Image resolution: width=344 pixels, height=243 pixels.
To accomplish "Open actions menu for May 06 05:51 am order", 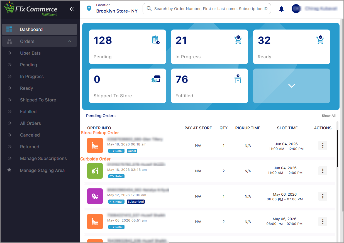I will [323, 222].
